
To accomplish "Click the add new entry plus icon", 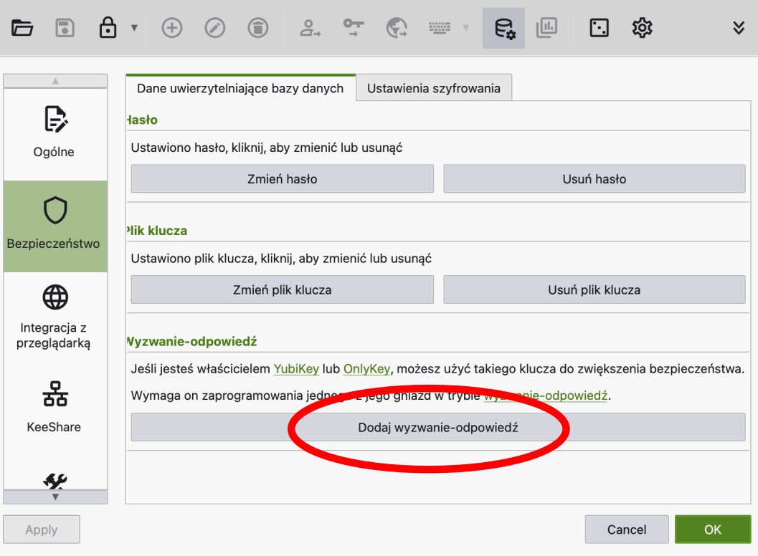I will pyautogui.click(x=171, y=28).
